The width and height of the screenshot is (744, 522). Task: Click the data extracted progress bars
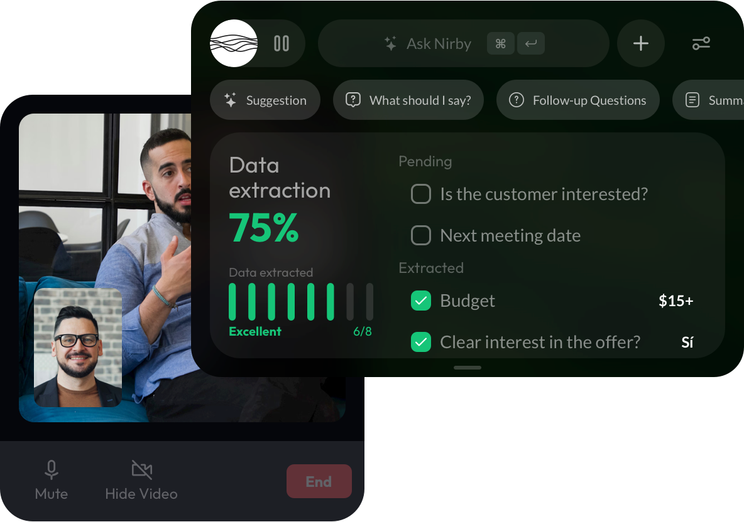301,302
